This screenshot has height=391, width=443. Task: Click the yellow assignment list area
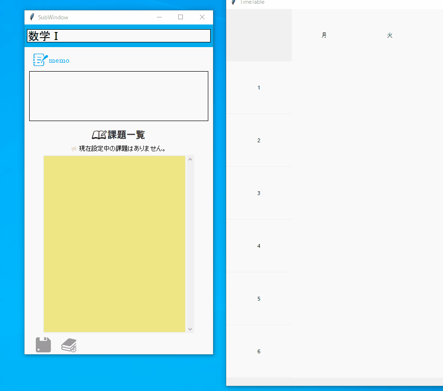(x=114, y=244)
